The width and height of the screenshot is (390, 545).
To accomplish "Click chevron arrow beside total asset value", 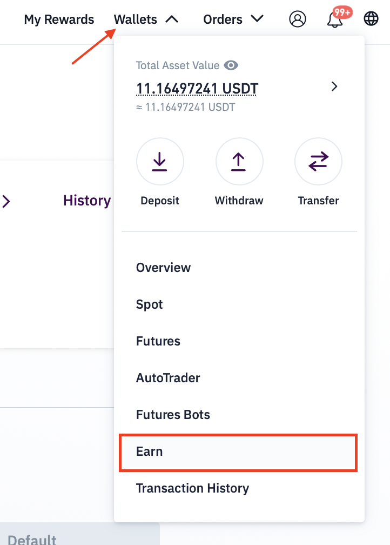I will tap(334, 87).
